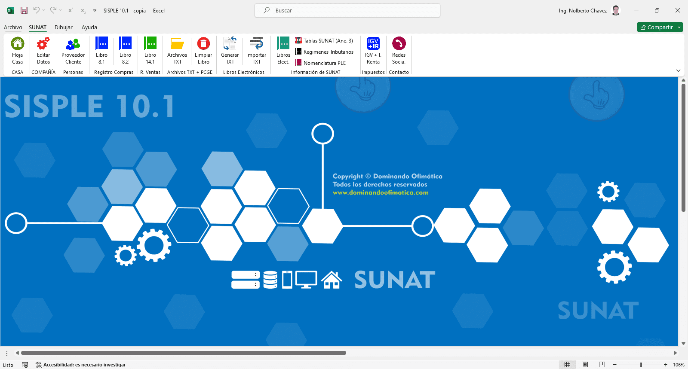Click Tablas SUNAT (Ane. 3) button
This screenshot has width=688, height=369.
click(x=324, y=41)
